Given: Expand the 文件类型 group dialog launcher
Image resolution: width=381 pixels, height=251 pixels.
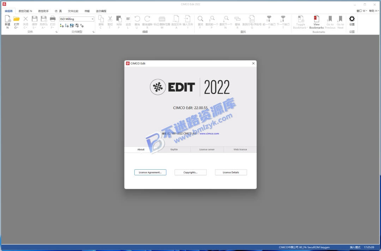Looking at the screenshot, I should pyautogui.click(x=93, y=32).
